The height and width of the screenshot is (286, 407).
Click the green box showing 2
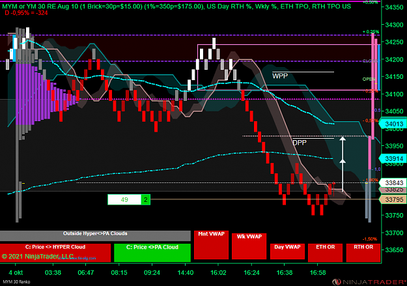(x=146, y=199)
